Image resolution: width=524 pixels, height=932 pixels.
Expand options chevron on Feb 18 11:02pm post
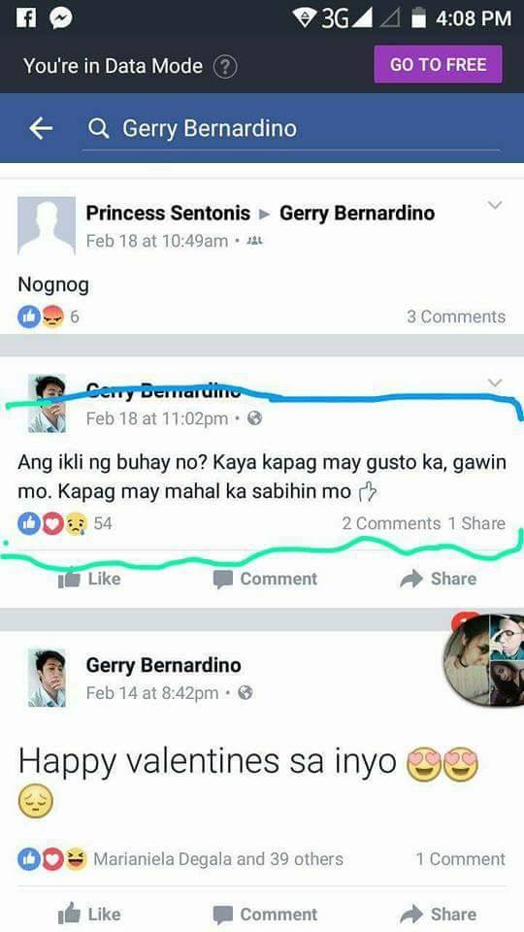click(495, 383)
